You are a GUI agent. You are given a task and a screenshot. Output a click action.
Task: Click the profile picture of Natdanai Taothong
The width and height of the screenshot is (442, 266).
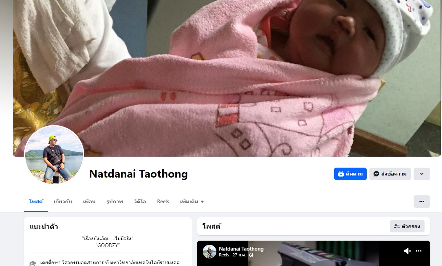54,155
